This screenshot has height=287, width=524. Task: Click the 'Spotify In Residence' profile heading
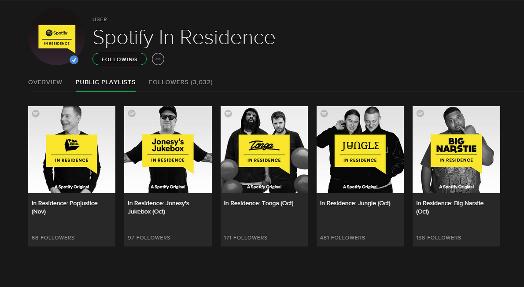coord(184,37)
